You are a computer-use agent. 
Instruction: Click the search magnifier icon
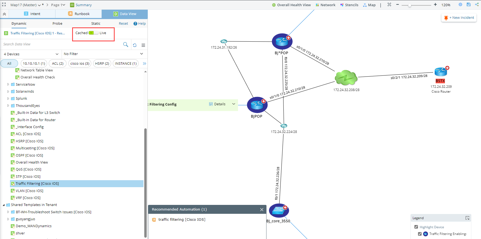(x=125, y=45)
